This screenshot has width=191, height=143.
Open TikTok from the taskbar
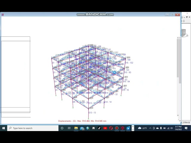point(99,128)
